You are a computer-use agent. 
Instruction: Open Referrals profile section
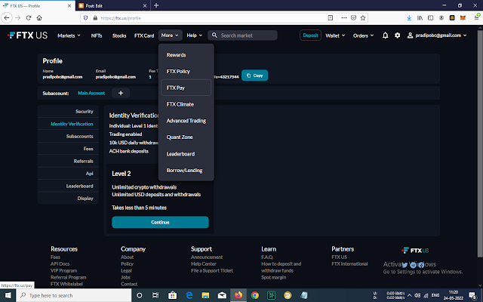68,161
